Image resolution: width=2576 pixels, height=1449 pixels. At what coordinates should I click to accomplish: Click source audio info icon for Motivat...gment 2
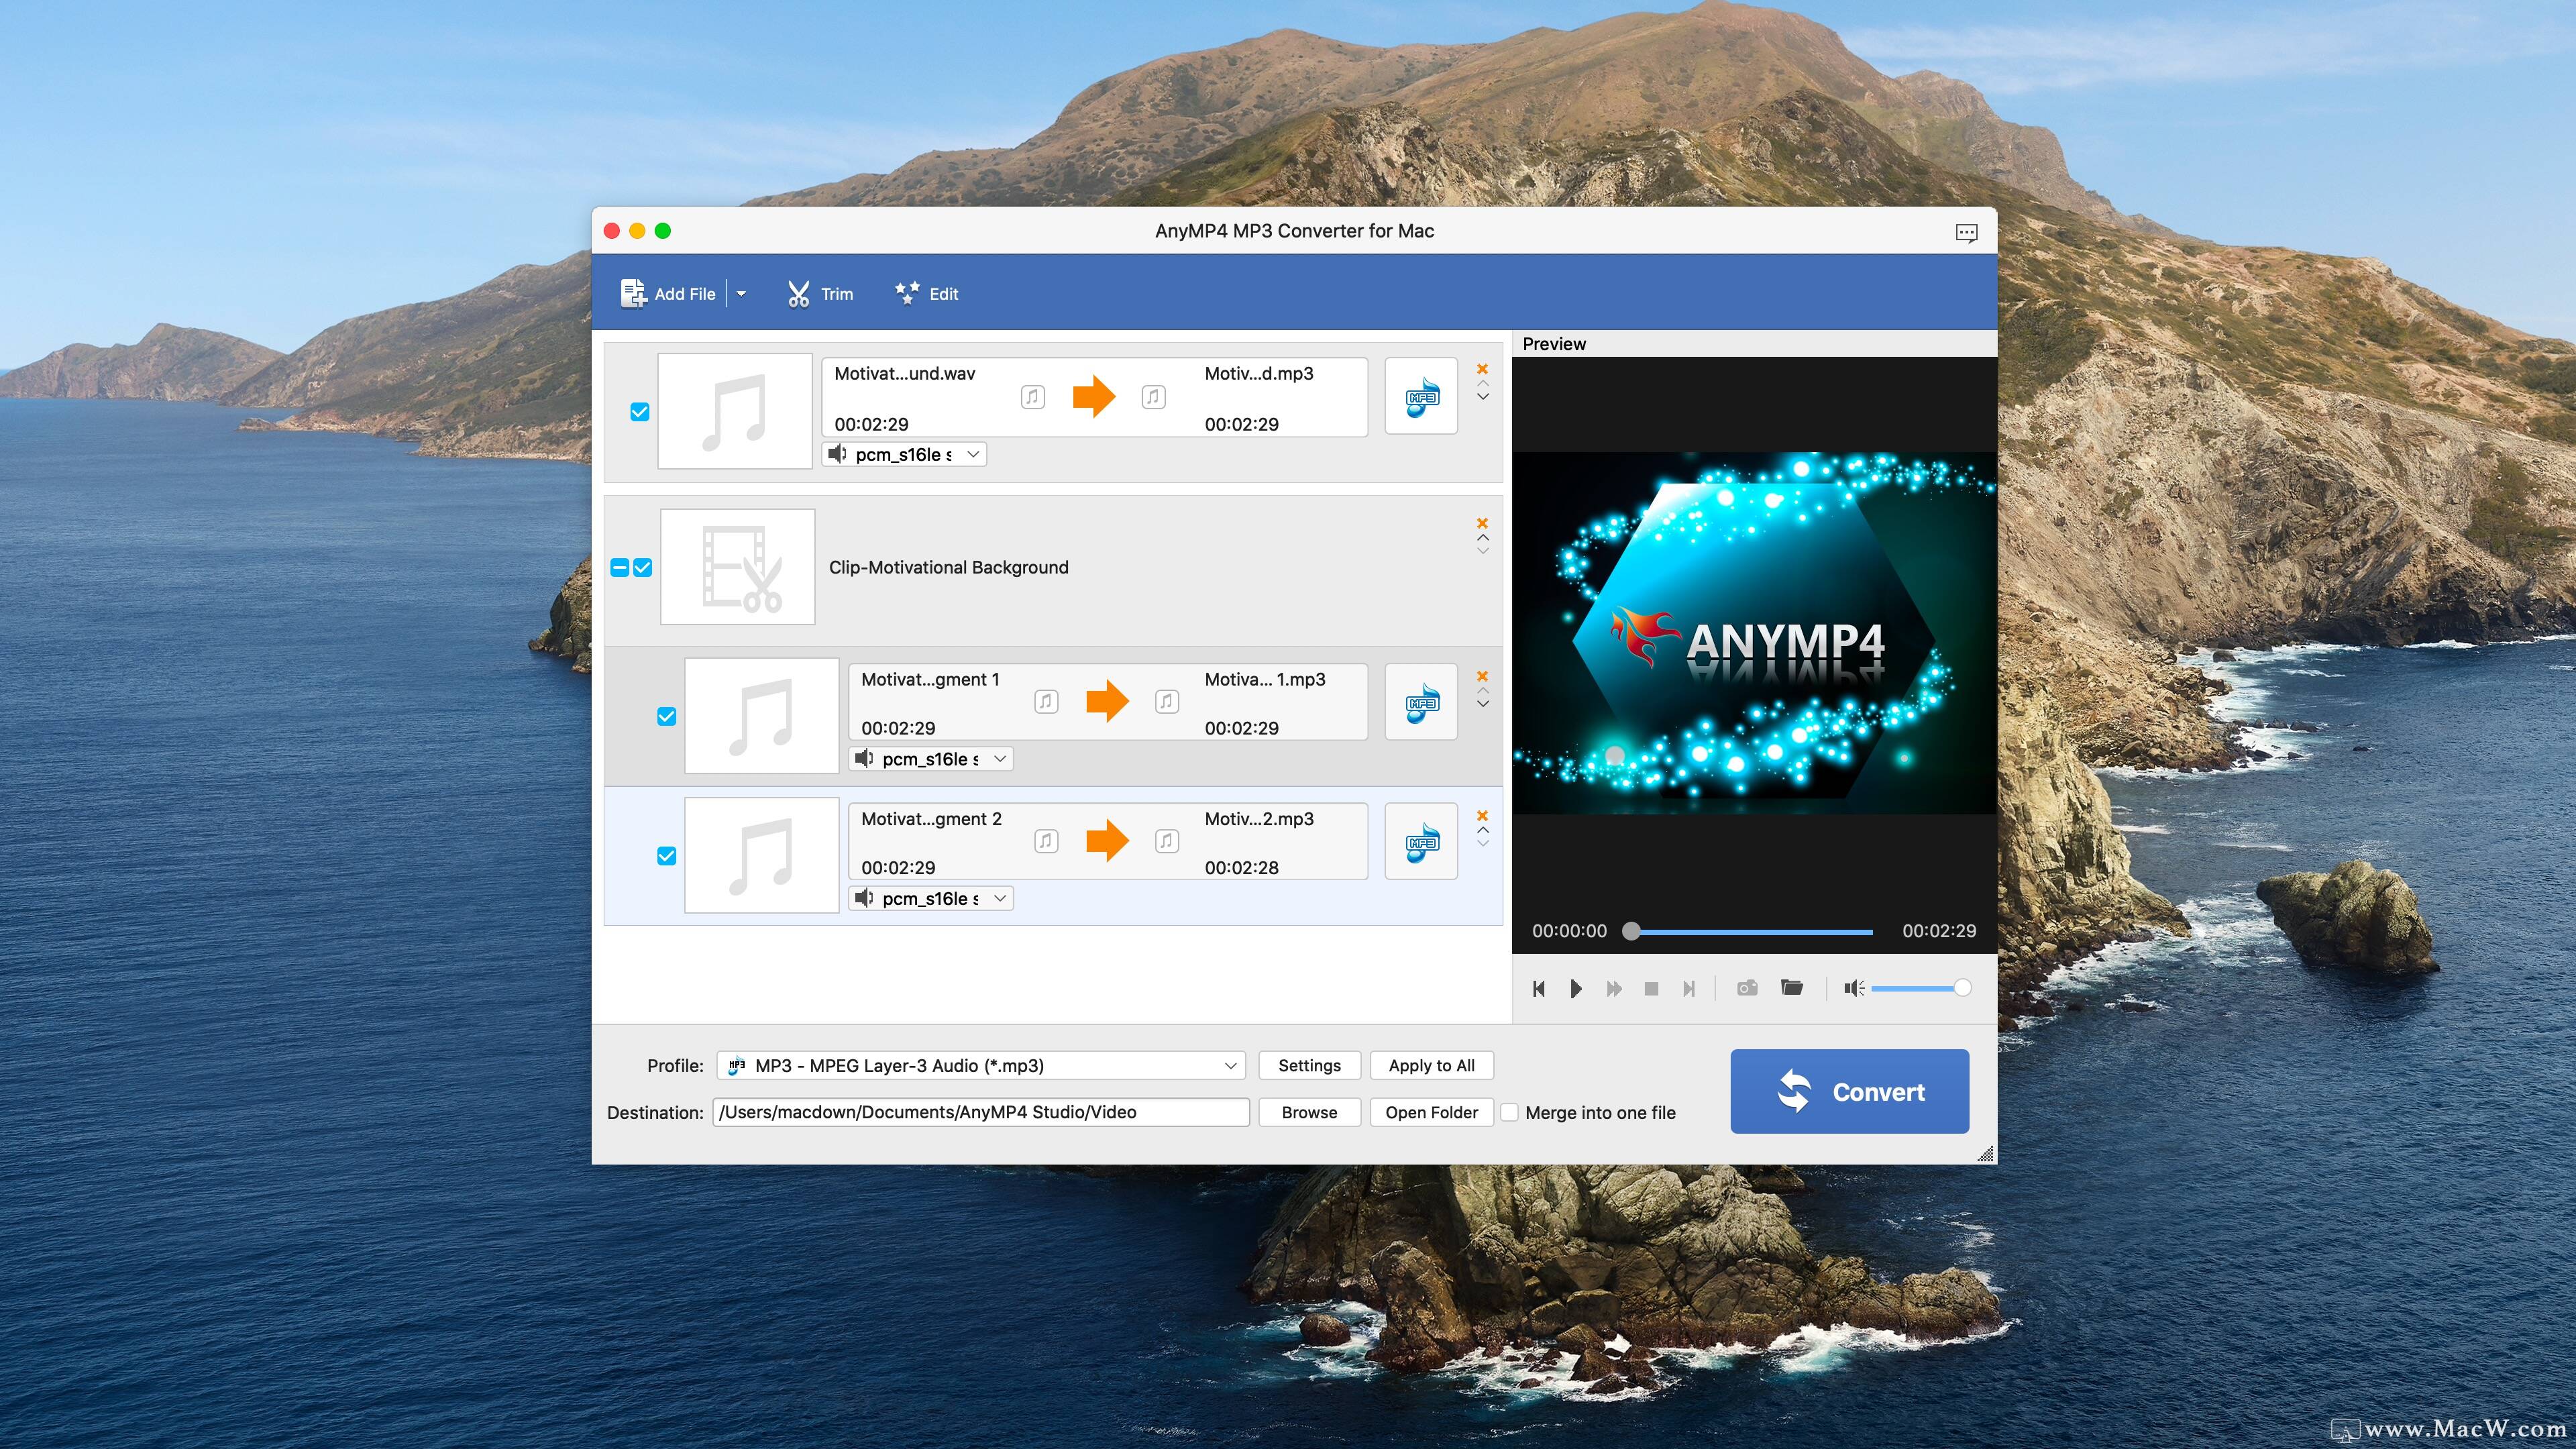[x=1046, y=841]
